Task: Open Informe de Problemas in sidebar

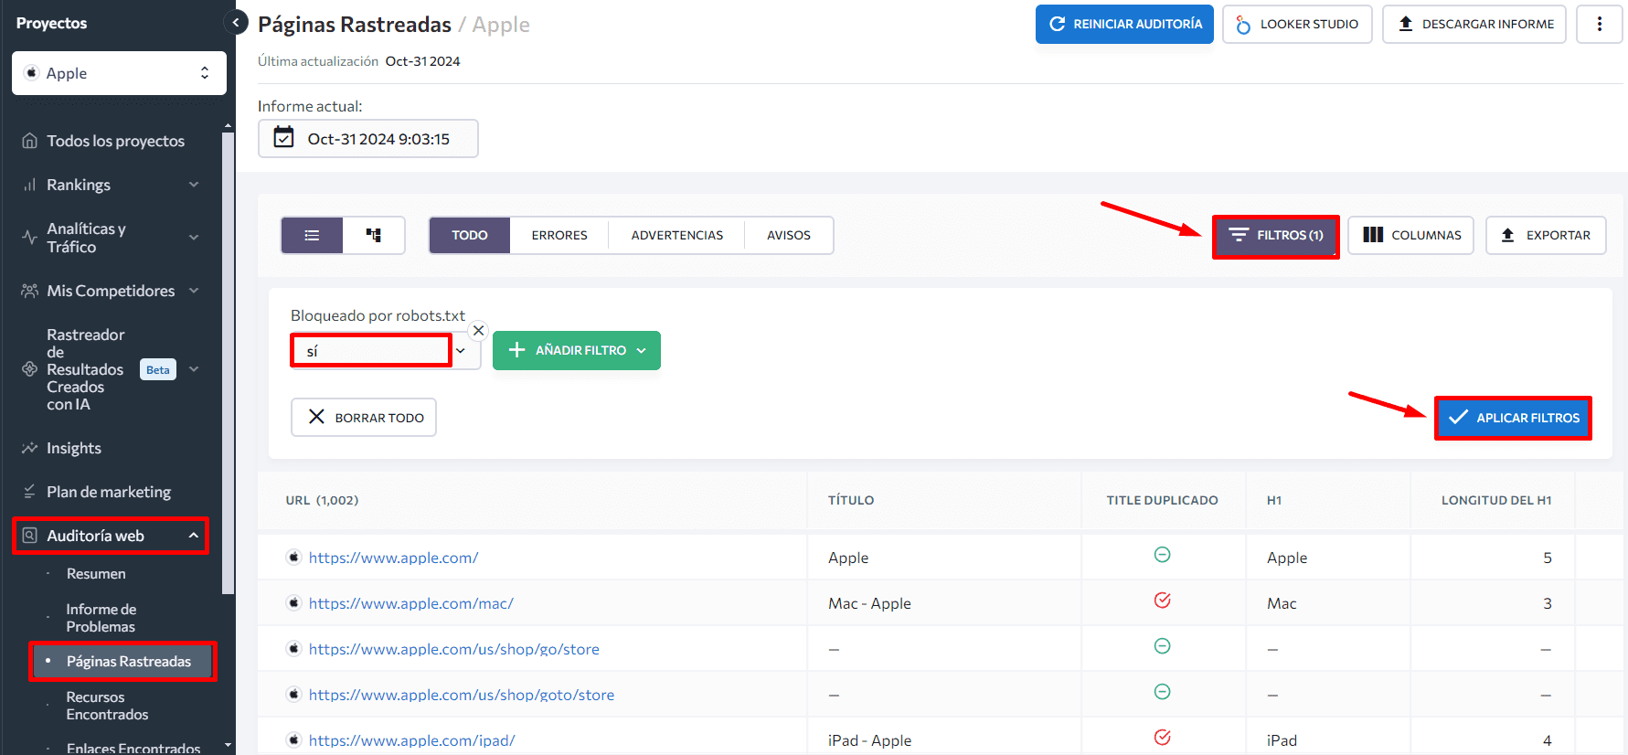Action: [101, 618]
